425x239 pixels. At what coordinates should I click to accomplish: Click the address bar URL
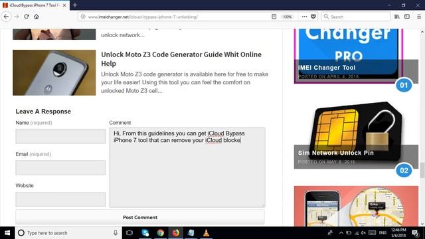[x=143, y=17]
